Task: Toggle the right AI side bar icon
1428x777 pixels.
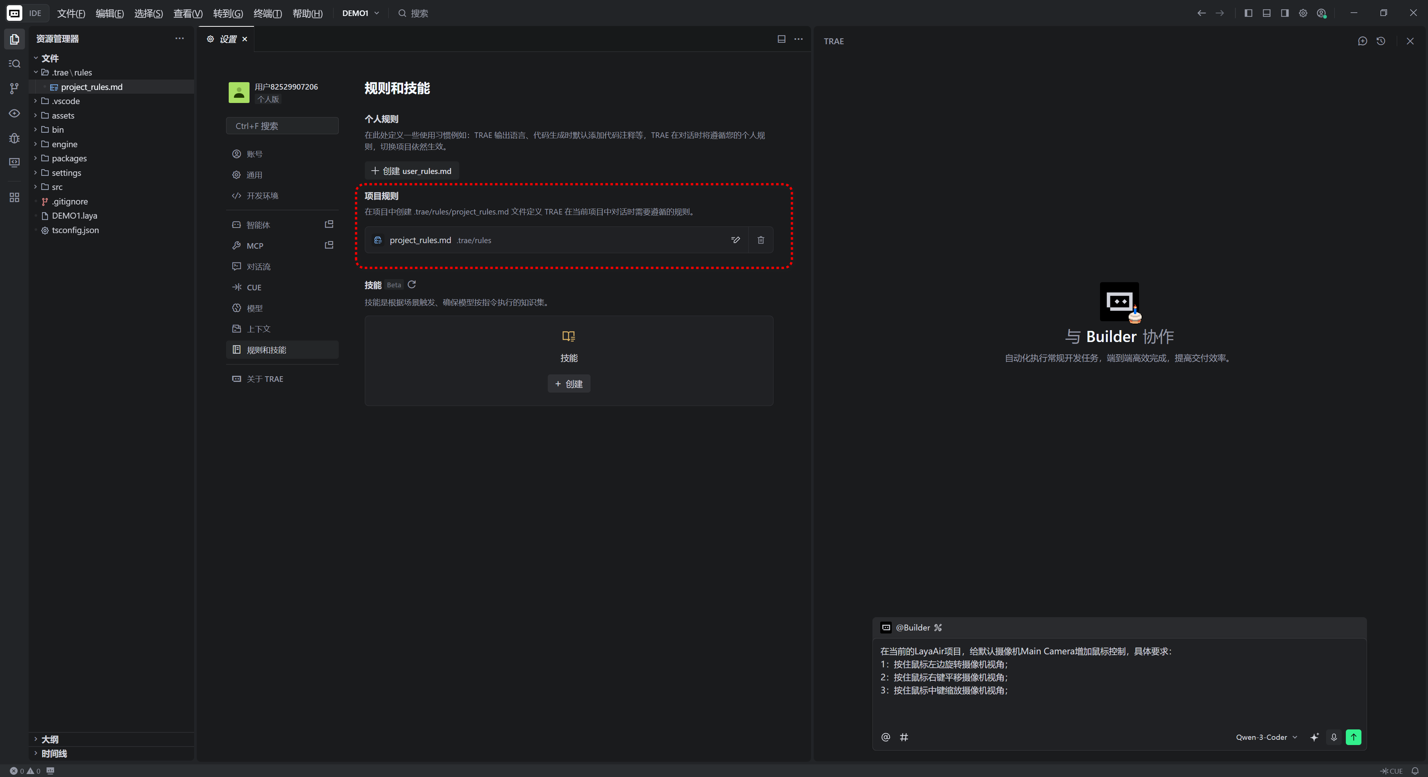Action: click(x=1284, y=13)
